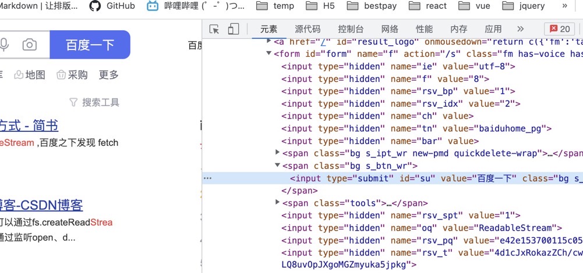Select the hidden input named ie
Screen dimensions: 583x273
point(398,66)
